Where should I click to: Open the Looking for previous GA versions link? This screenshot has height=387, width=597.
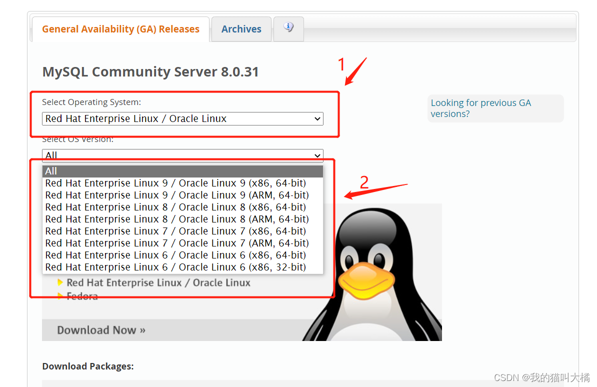(x=480, y=108)
